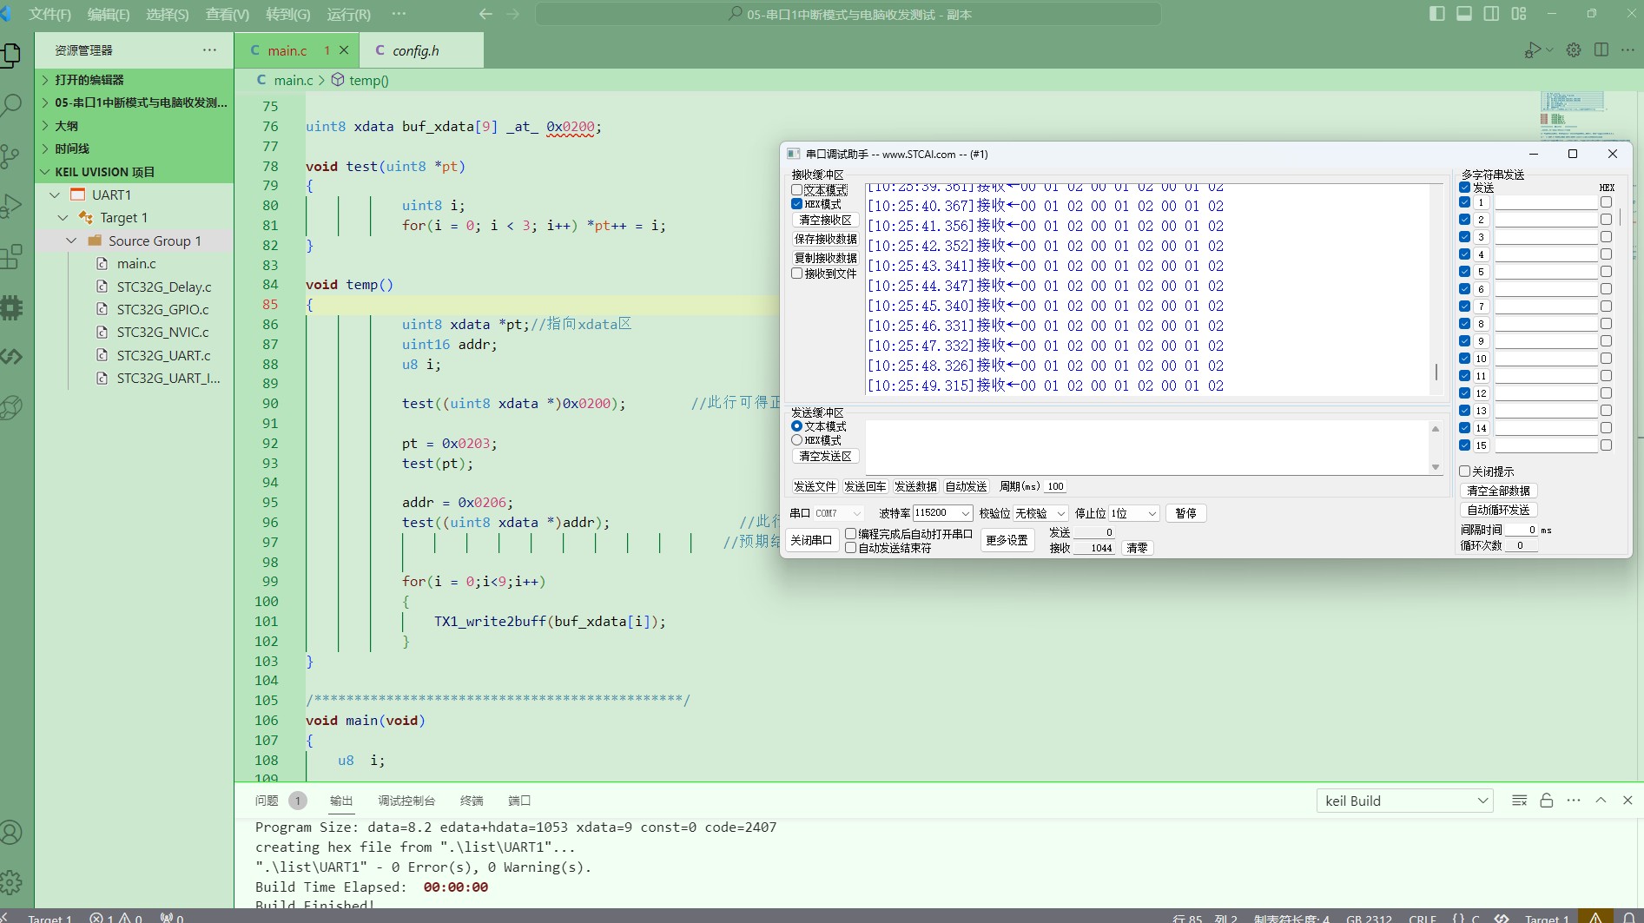Image resolution: width=1644 pixels, height=923 pixels.
Task: Toggle output scroll lock icon
Action: click(x=1547, y=801)
